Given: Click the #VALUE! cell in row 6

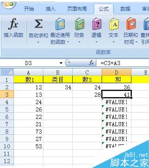Looking at the screenshot, I should click(x=116, y=116).
